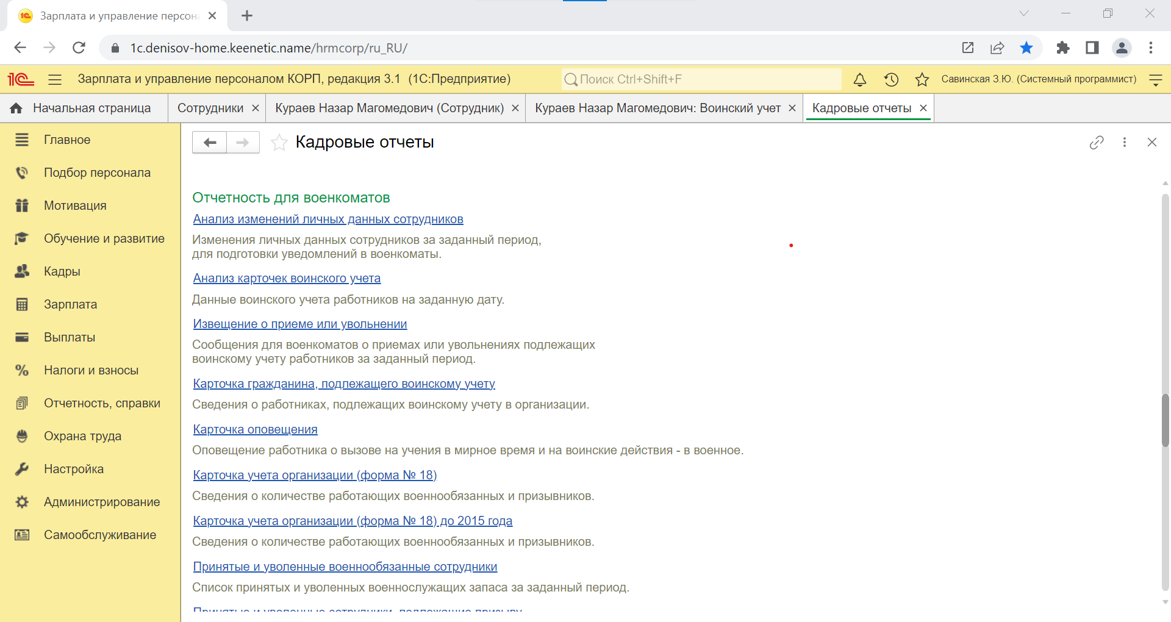Open the Карточка оповещения report link
This screenshot has height=622, width=1171.
(255, 429)
